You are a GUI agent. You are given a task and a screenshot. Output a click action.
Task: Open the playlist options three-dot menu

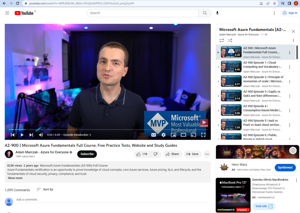(293, 40)
